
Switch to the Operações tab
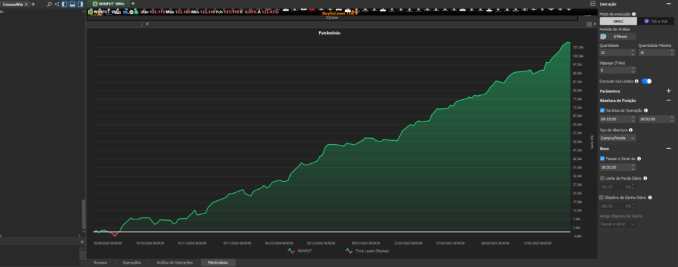[x=132, y=262]
